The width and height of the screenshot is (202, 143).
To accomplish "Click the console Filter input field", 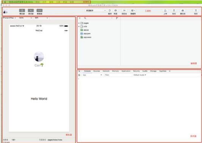I will [118, 75].
